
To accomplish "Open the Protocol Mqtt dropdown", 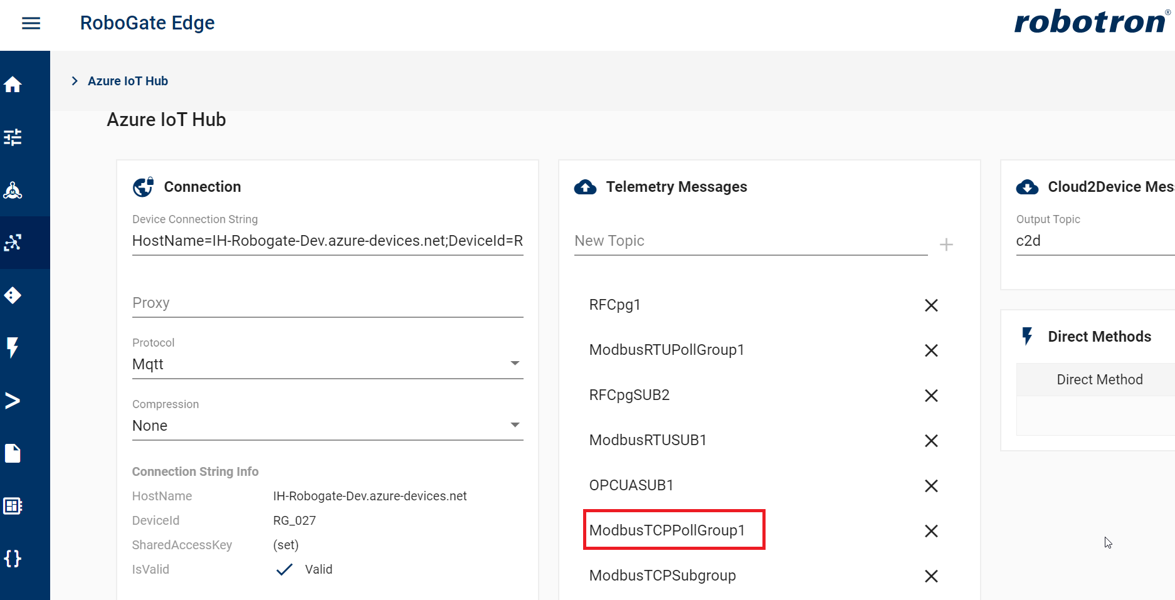I will (327, 364).
